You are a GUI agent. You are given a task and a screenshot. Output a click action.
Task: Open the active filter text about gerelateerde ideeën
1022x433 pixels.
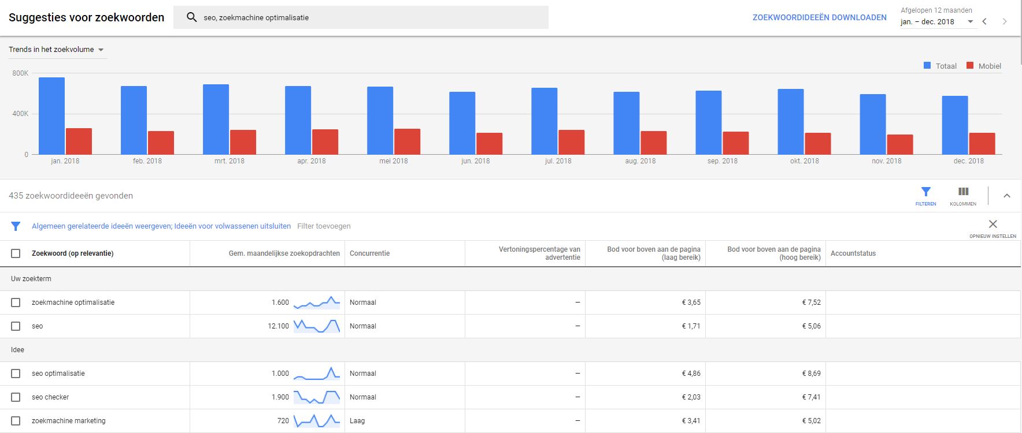click(x=161, y=226)
